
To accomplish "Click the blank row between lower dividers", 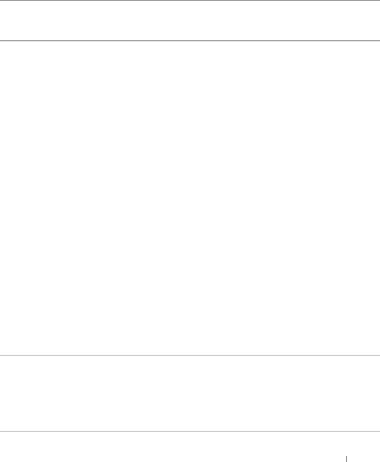I will click(x=190, y=393).
